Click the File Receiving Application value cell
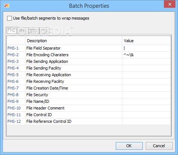 point(146,75)
